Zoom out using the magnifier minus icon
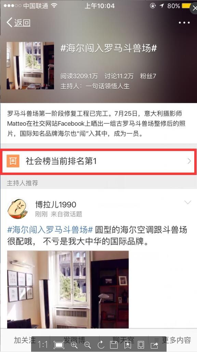 tap(88, 344)
